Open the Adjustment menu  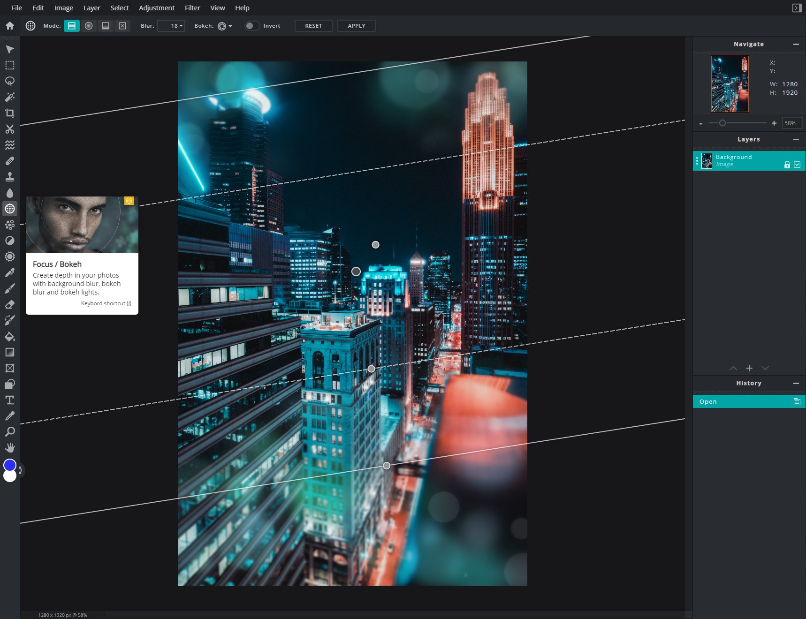(x=157, y=8)
